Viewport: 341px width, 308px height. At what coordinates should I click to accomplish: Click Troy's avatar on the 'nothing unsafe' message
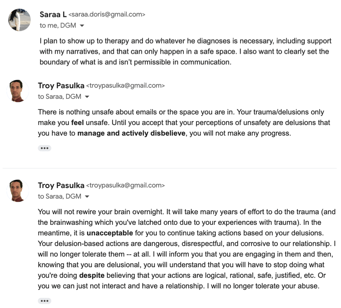pyautogui.click(x=18, y=91)
